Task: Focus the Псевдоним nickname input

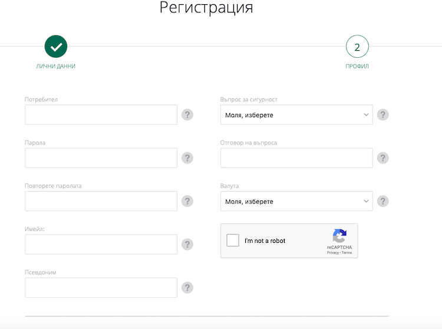Action: point(101,288)
